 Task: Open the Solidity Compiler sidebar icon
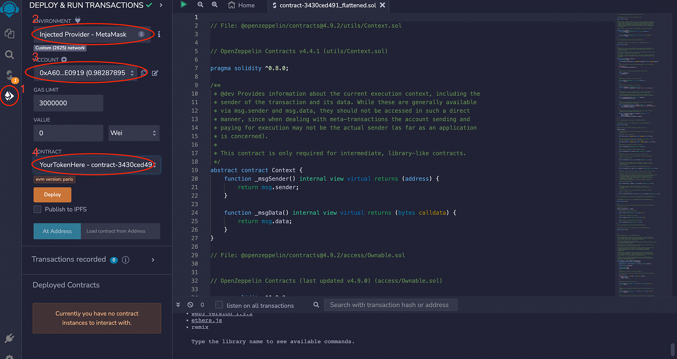[x=10, y=75]
